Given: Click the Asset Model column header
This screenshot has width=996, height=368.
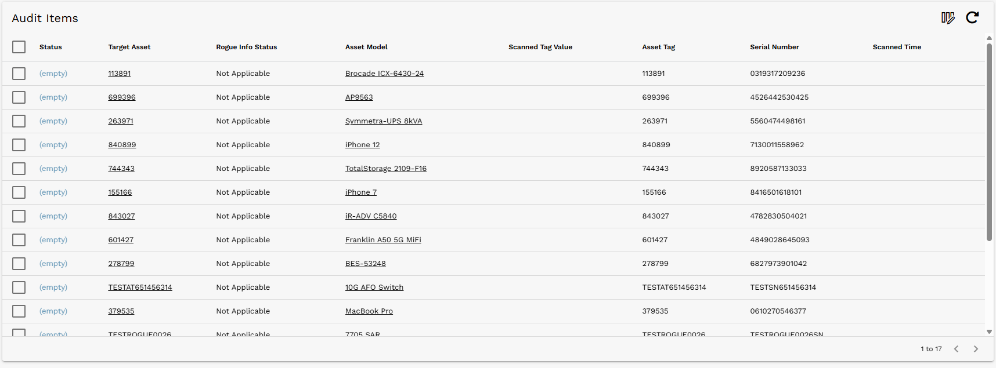Looking at the screenshot, I should click(366, 47).
